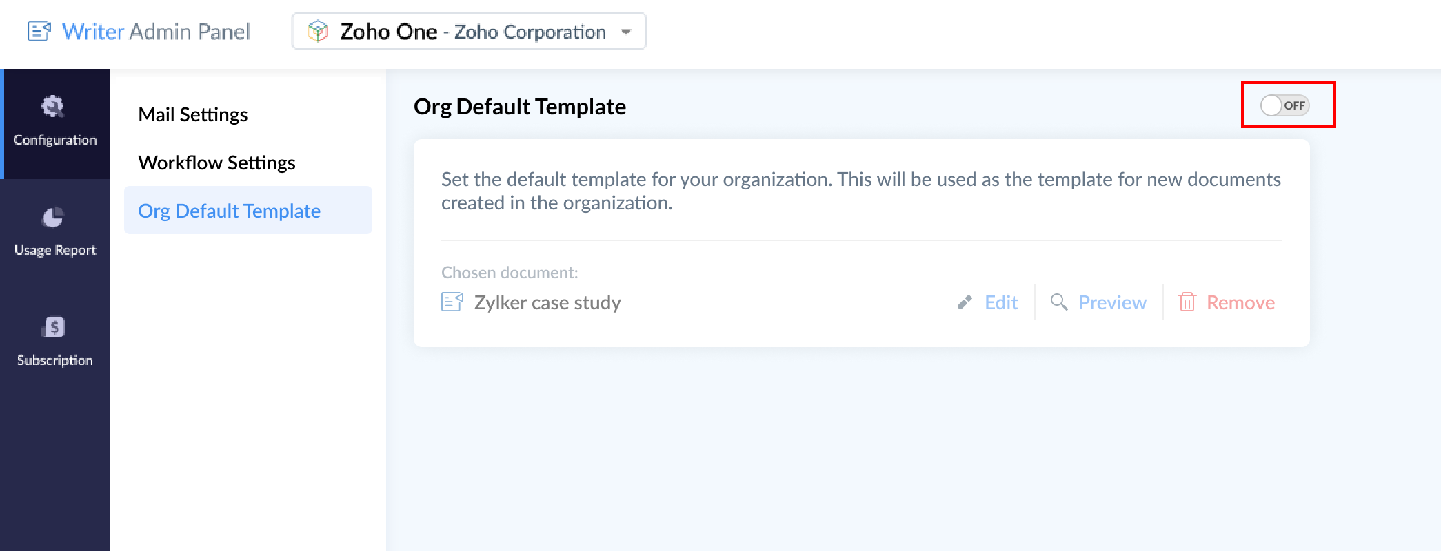This screenshot has width=1441, height=551.
Task: Go to Mail Settings
Action: click(x=193, y=114)
